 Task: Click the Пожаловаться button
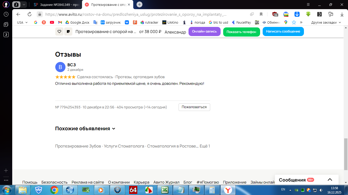(x=194, y=107)
